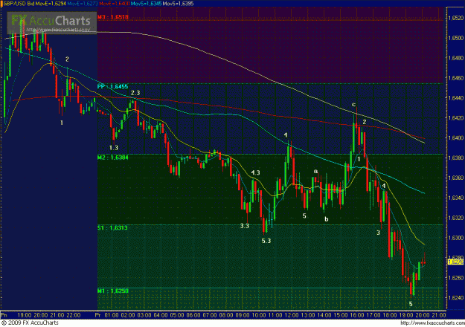
Task: Click the 1.6420 price axis label
Action: [x=455, y=118]
